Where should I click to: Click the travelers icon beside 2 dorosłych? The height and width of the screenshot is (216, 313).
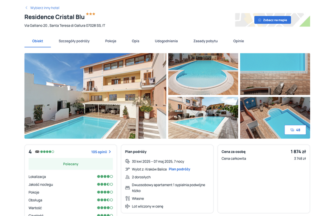(x=128, y=177)
